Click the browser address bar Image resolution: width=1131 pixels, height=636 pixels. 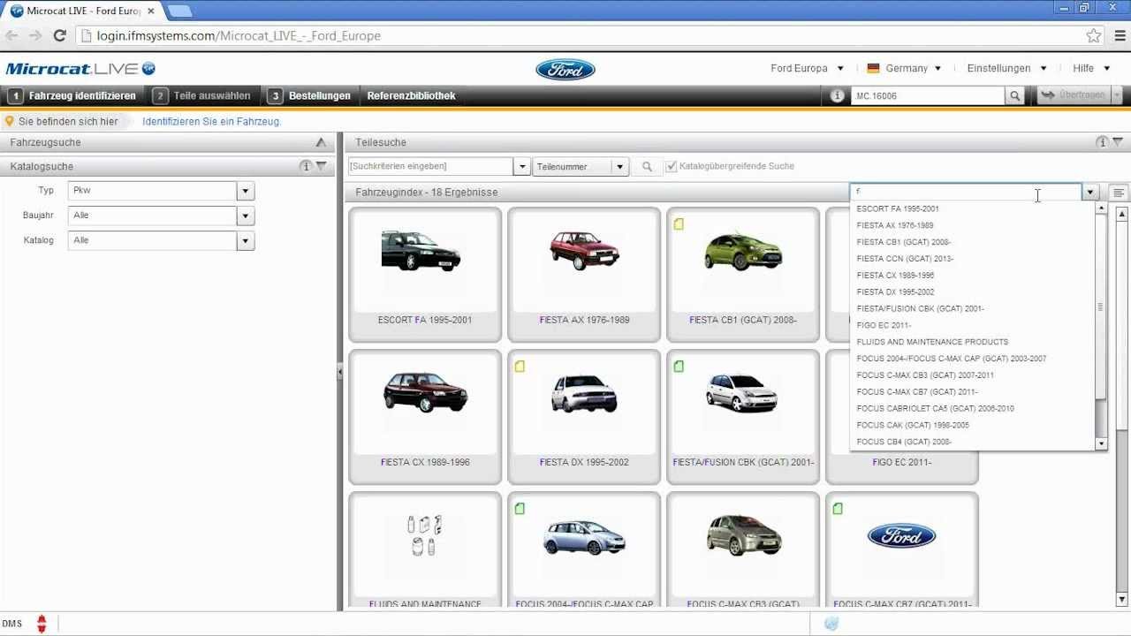click(x=583, y=36)
